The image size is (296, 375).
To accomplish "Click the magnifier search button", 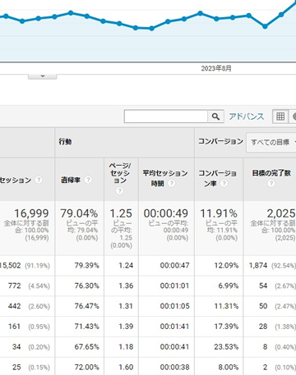I will [215, 117].
